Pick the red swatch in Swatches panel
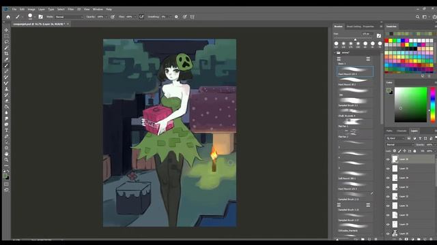Image resolution: width=437 pixels, height=245 pixels. 386,41
